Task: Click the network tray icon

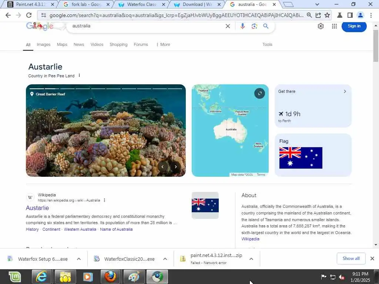Action: pos(333,277)
